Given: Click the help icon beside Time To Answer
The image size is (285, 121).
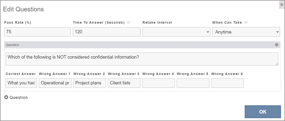Looking at the screenshot, I should [129, 23].
